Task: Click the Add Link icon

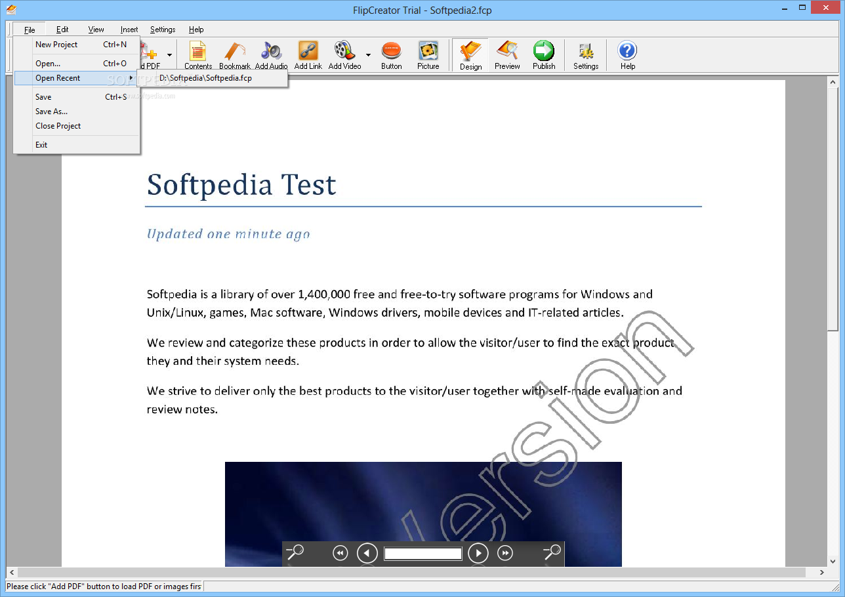Action: click(308, 55)
